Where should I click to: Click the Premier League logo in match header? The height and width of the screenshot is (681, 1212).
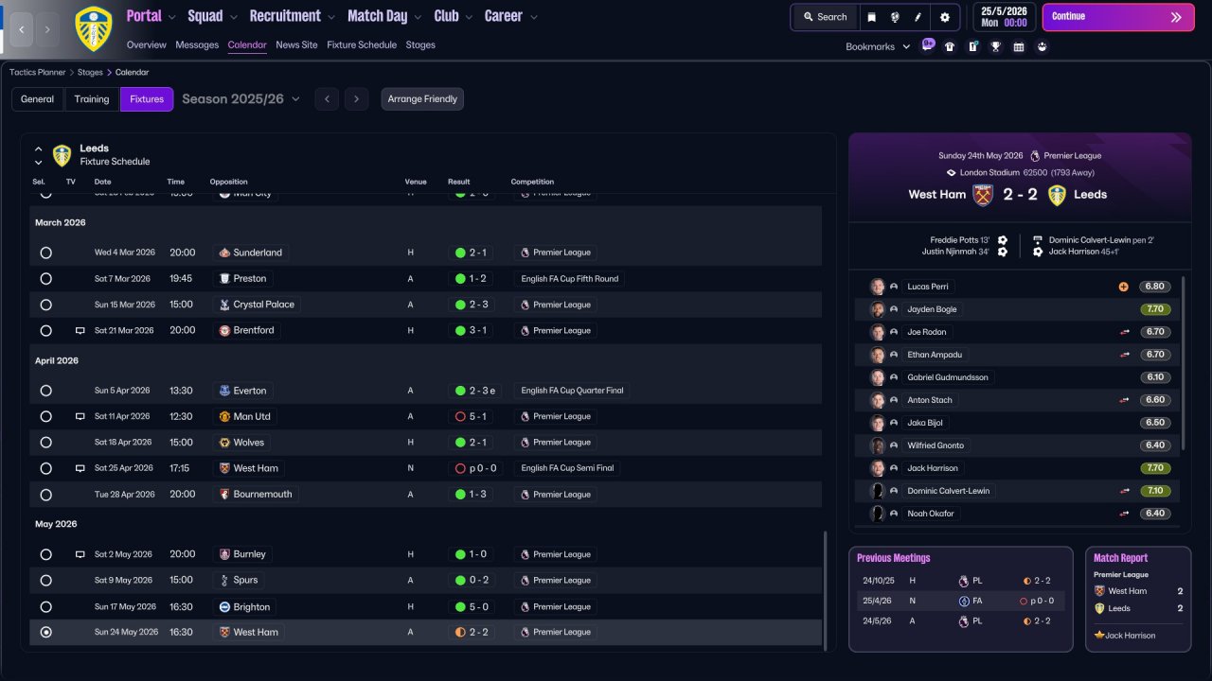coord(1035,156)
